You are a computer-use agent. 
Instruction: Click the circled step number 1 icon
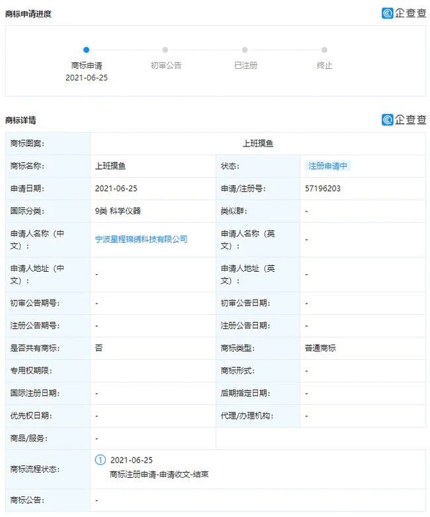[x=101, y=459]
